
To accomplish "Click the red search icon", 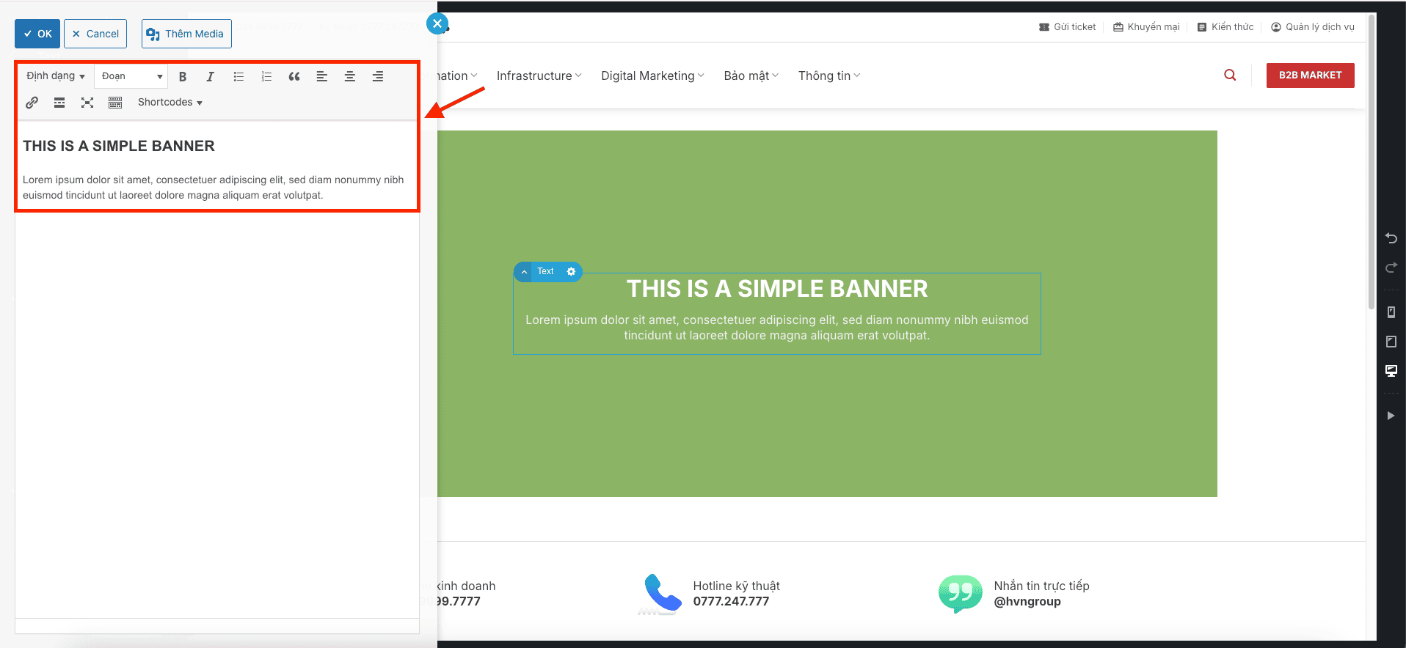I will (x=1230, y=75).
